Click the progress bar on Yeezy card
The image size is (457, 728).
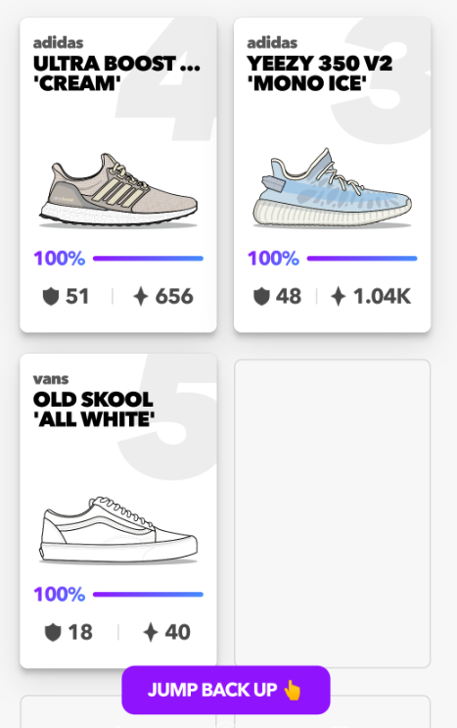(362, 259)
